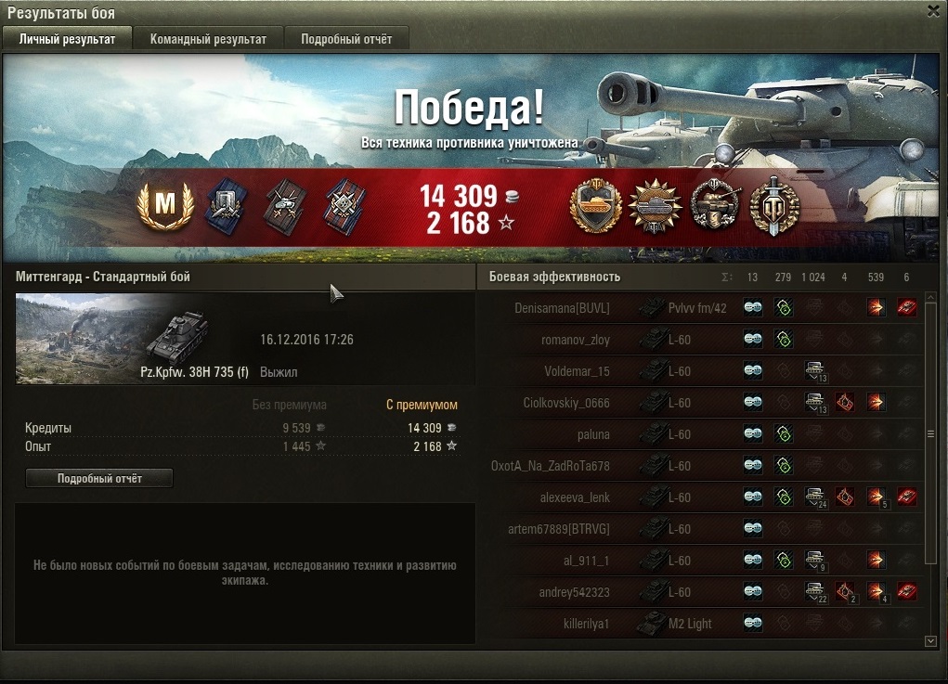
Task: Click the Mastery badge 'M' medal icon
Action: tap(165, 205)
